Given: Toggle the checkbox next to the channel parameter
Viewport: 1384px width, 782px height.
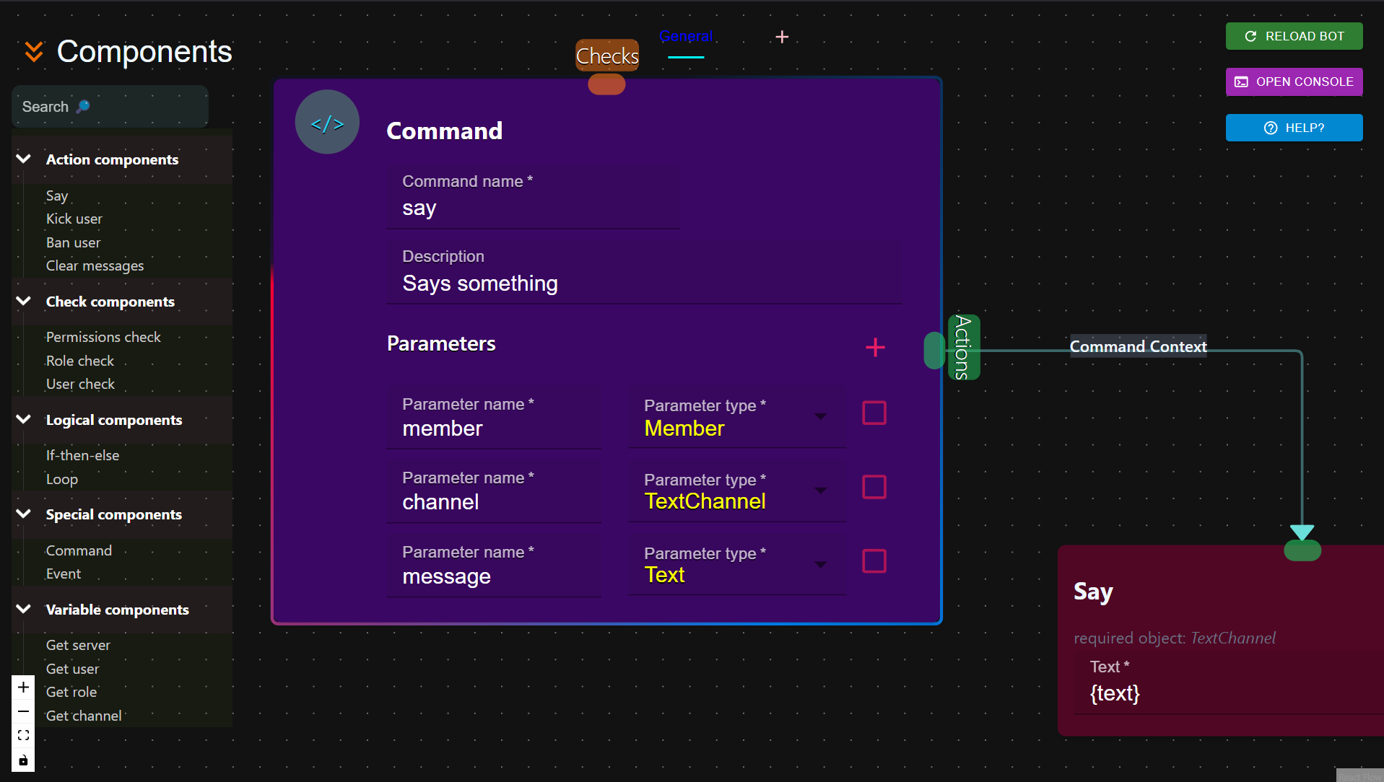Looking at the screenshot, I should click(874, 487).
